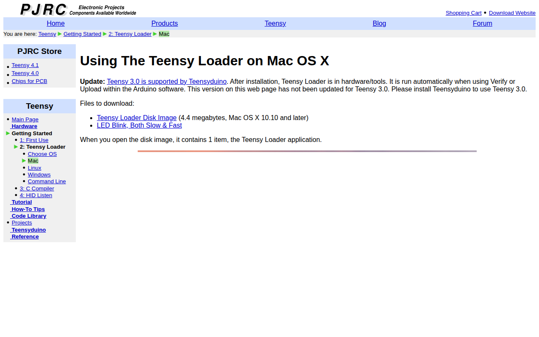Download Teensy Loader Disk Image

click(137, 118)
